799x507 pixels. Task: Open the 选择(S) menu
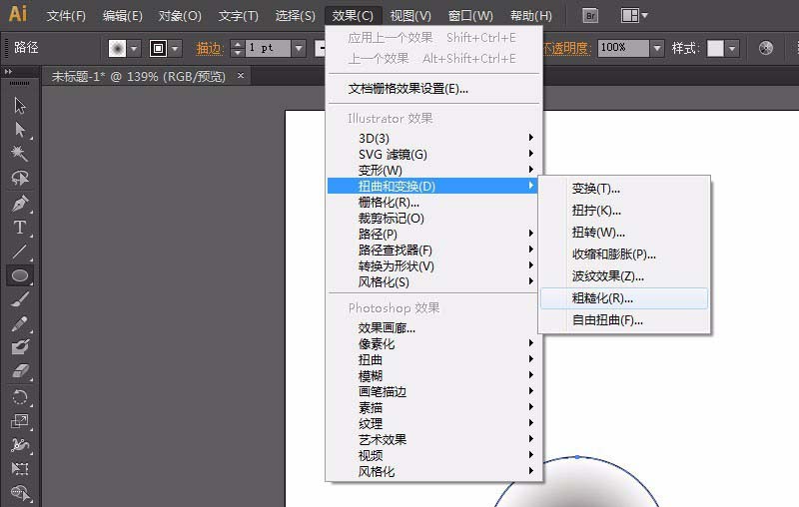295,16
